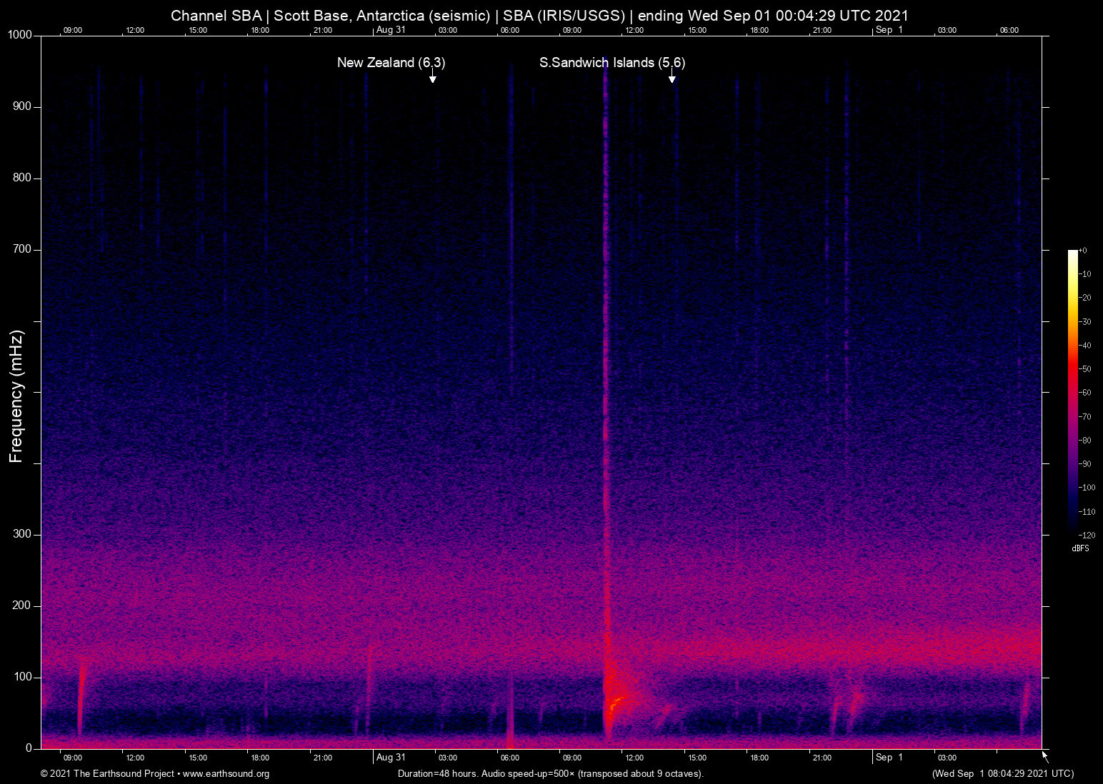This screenshot has height=784, width=1103.
Task: Select the S.Sandwich Islands (5.6) event label
Action: pyautogui.click(x=612, y=63)
